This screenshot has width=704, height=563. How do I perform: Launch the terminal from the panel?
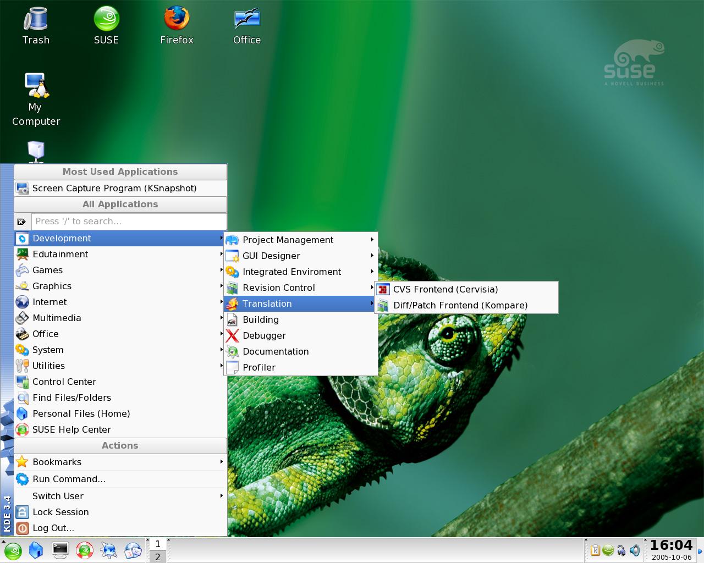(60, 550)
